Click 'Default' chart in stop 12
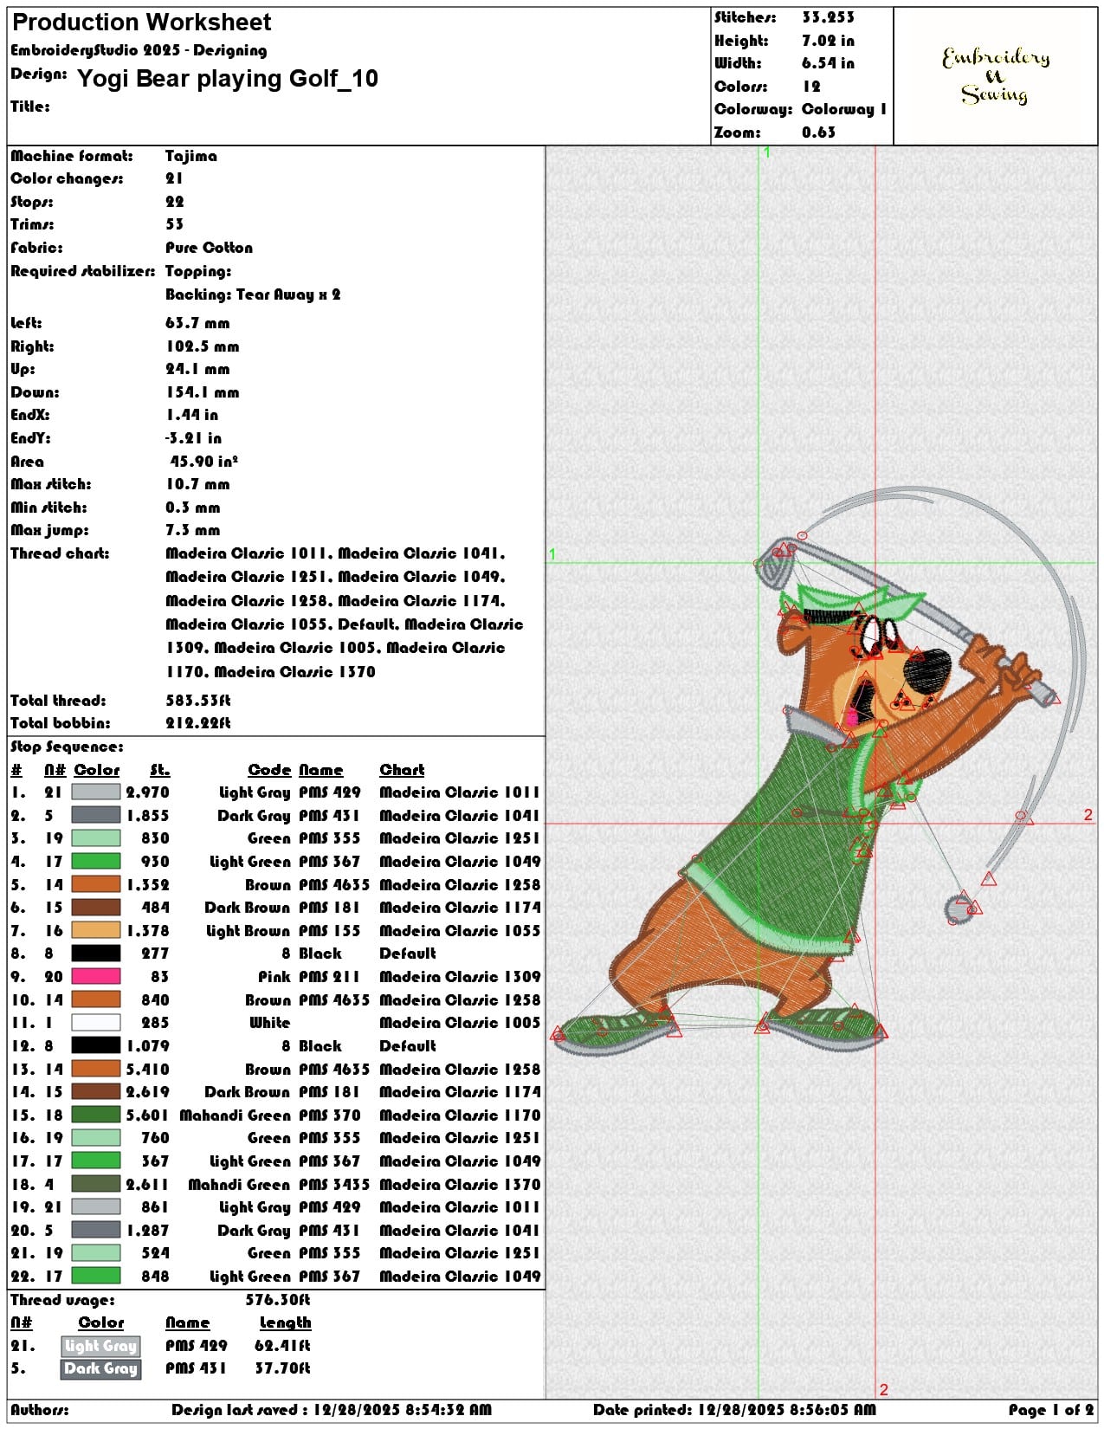Viewport: 1104px width, 1429px height. [x=408, y=1045]
